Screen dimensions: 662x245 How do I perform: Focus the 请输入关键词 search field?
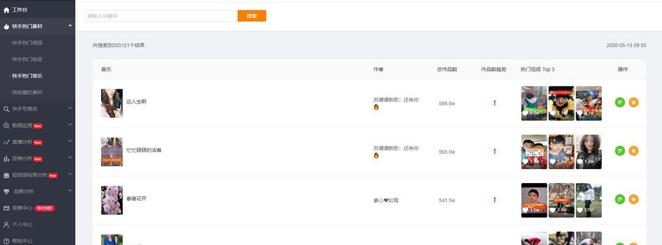[x=161, y=16]
